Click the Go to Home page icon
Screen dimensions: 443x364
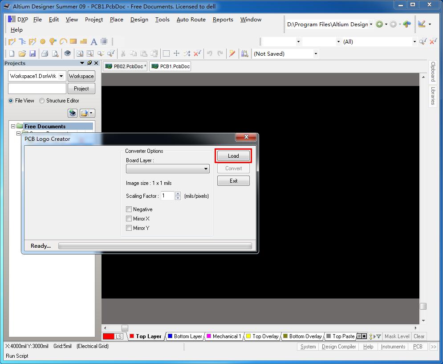407,25
